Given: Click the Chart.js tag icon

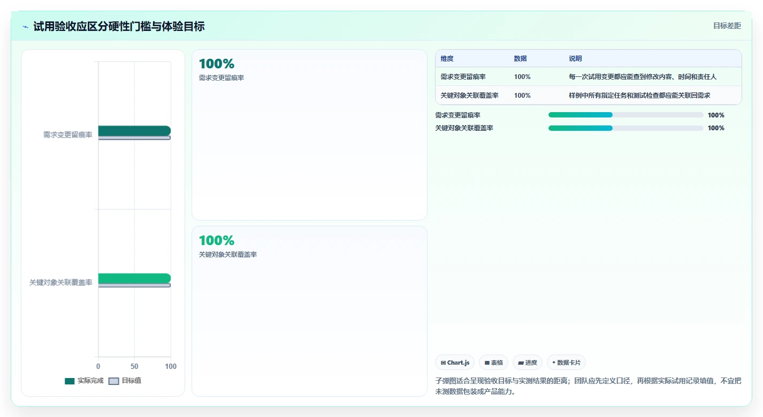Looking at the screenshot, I should pos(444,363).
